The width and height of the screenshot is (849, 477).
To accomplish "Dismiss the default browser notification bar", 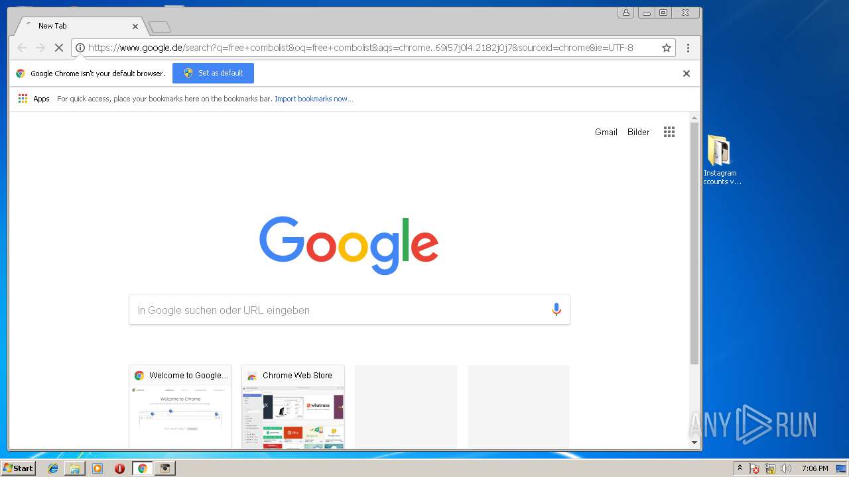I will (x=686, y=74).
